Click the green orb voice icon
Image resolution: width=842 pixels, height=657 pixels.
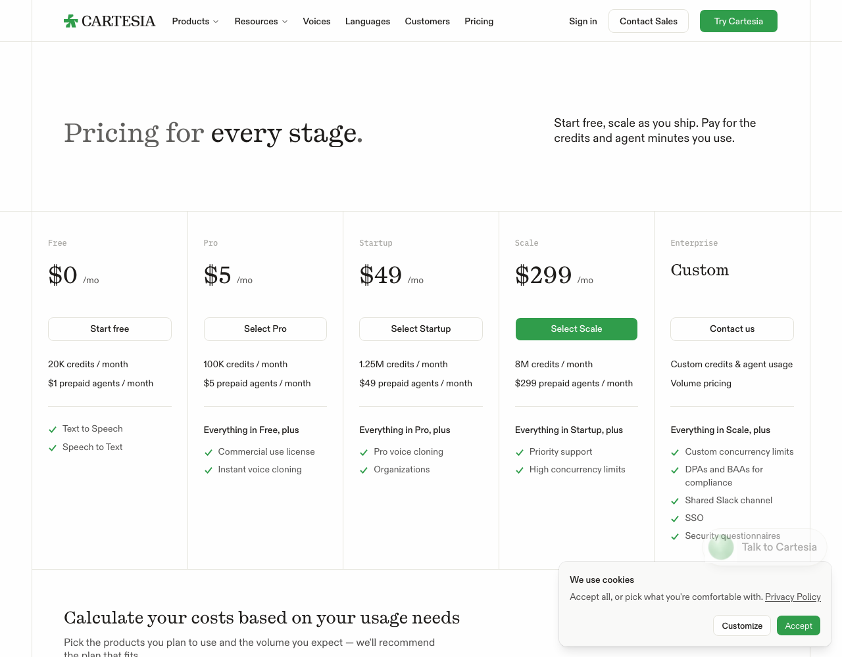click(721, 547)
